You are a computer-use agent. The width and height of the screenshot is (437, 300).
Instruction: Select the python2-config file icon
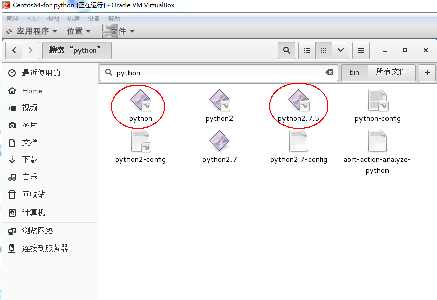[140, 141]
